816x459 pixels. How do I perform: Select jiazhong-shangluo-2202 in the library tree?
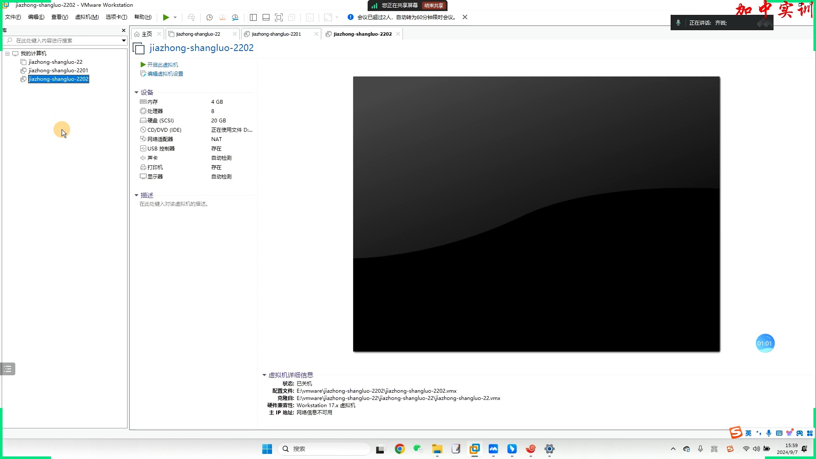pyautogui.click(x=58, y=79)
